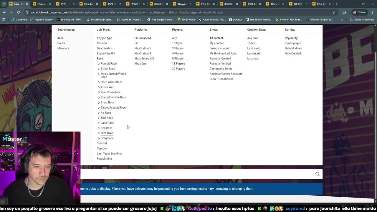The image size is (377, 212).
Task: Open a new browser tab
Action: tap(337, 4)
